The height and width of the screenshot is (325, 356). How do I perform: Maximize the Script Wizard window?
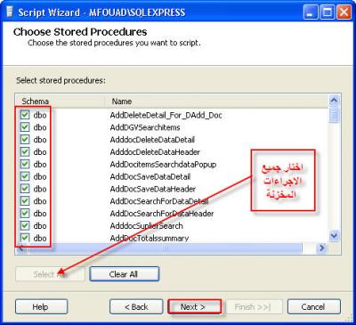328,12
